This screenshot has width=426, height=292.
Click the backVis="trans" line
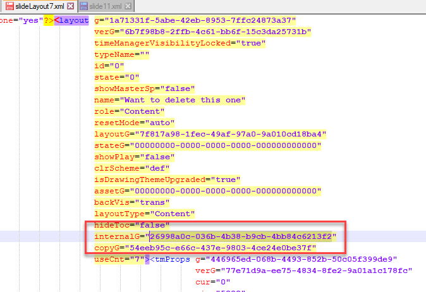[132, 202]
